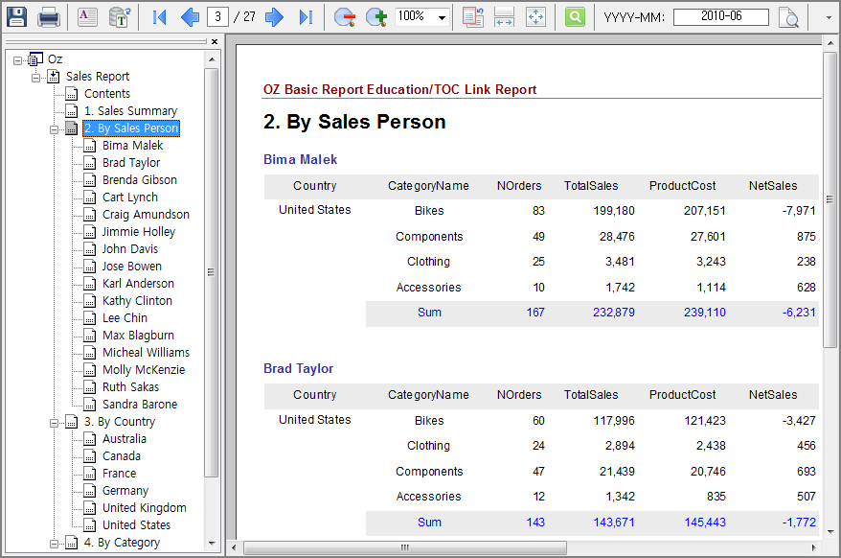The width and height of the screenshot is (841, 558).
Task: Click the 'Contents' tree entry
Action: [x=106, y=94]
